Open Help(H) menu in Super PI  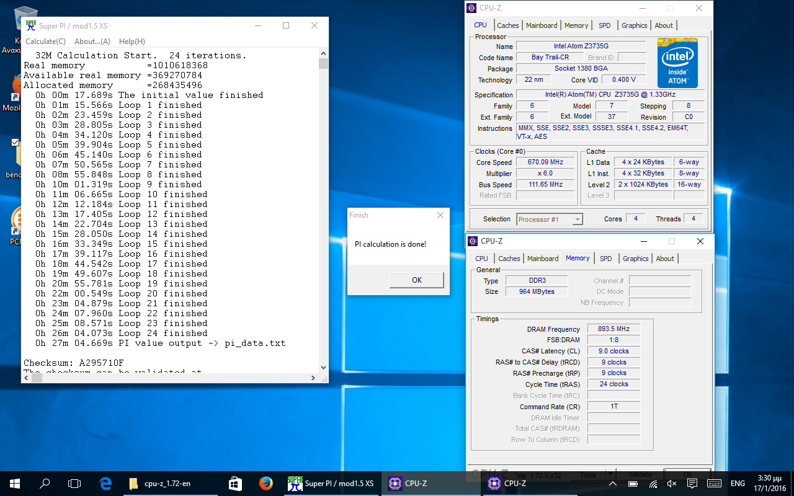point(132,41)
